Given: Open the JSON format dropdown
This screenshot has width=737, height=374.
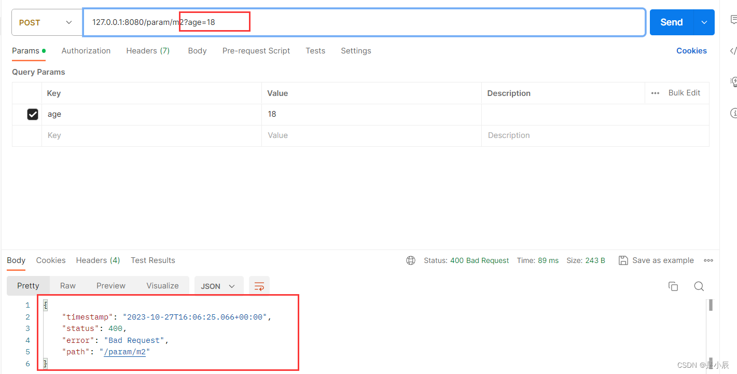Looking at the screenshot, I should pos(218,286).
